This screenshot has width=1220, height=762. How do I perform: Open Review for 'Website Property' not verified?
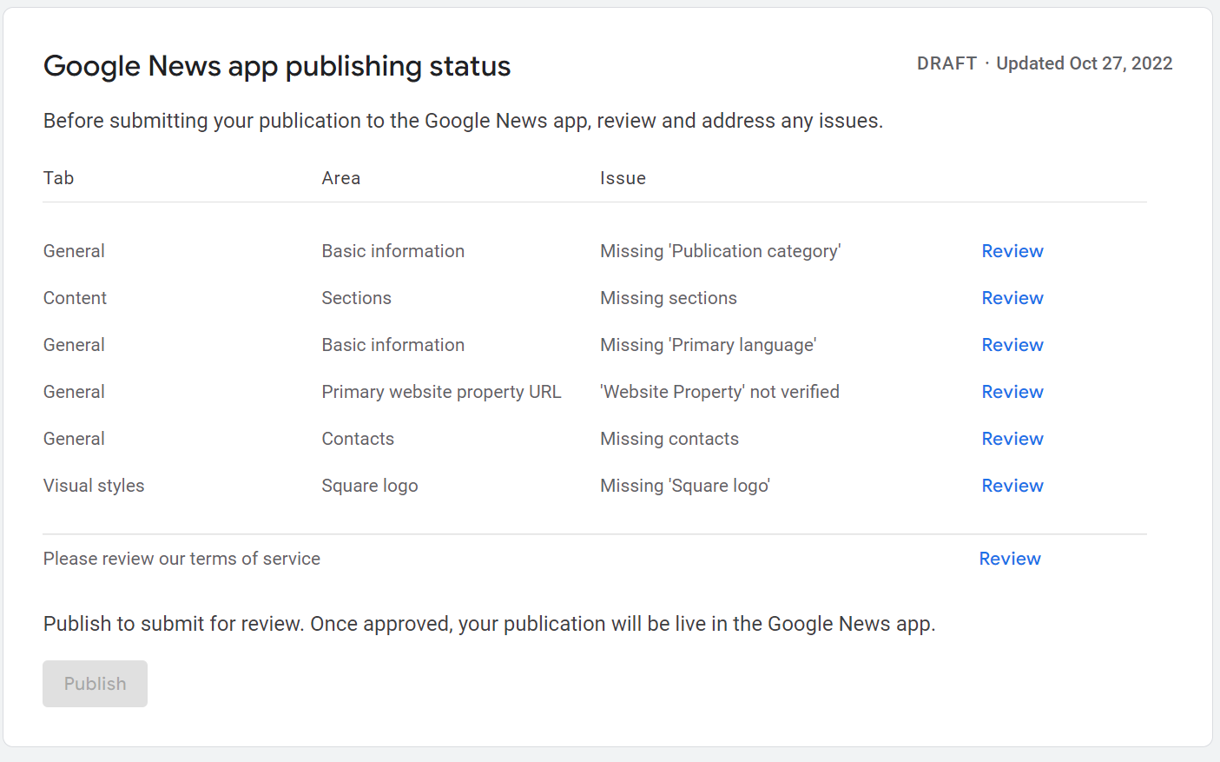point(1012,392)
